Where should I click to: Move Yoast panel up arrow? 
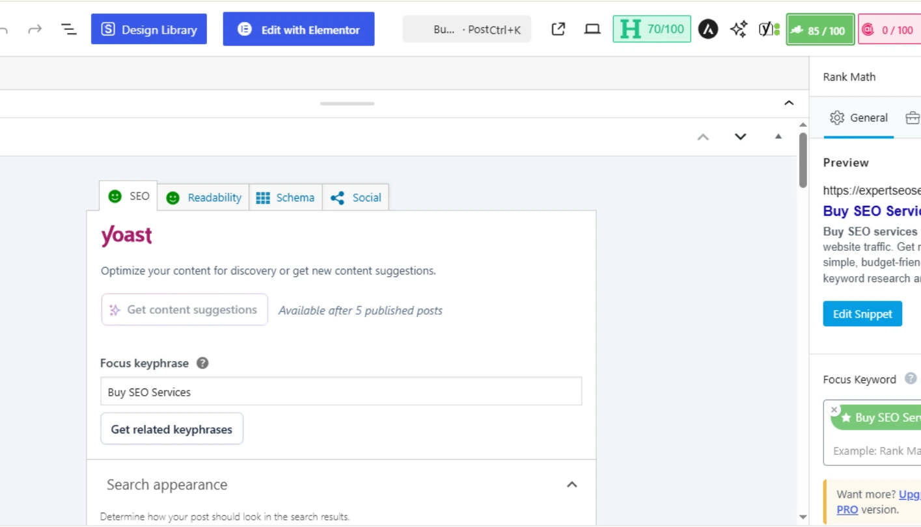pyautogui.click(x=703, y=137)
